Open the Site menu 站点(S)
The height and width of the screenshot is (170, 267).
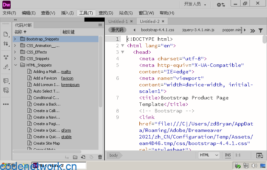[126, 13]
